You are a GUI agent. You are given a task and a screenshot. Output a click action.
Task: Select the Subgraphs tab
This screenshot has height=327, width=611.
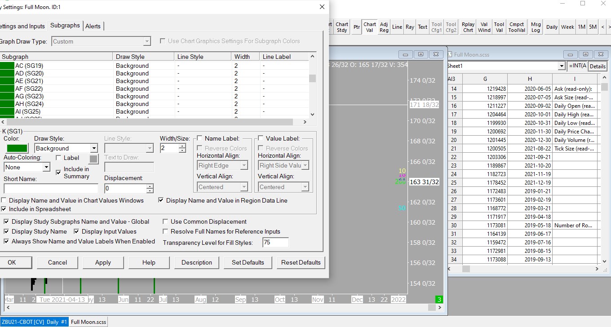65,26
